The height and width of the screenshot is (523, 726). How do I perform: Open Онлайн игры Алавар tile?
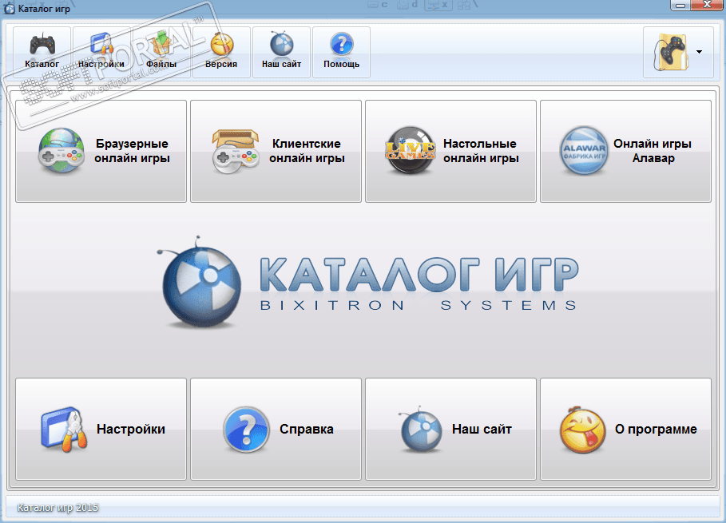pos(625,152)
